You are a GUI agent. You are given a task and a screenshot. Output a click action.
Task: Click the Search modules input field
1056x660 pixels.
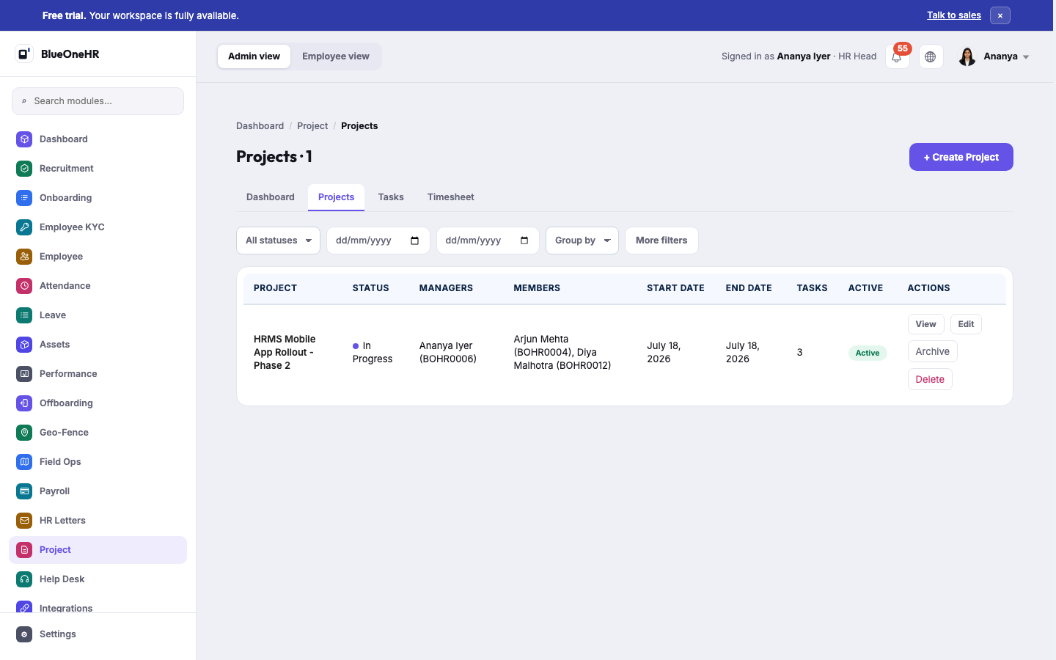pos(98,101)
